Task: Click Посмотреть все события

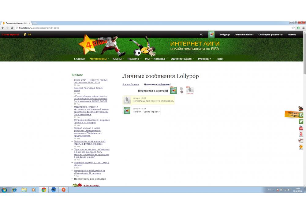Action: tap(90, 179)
